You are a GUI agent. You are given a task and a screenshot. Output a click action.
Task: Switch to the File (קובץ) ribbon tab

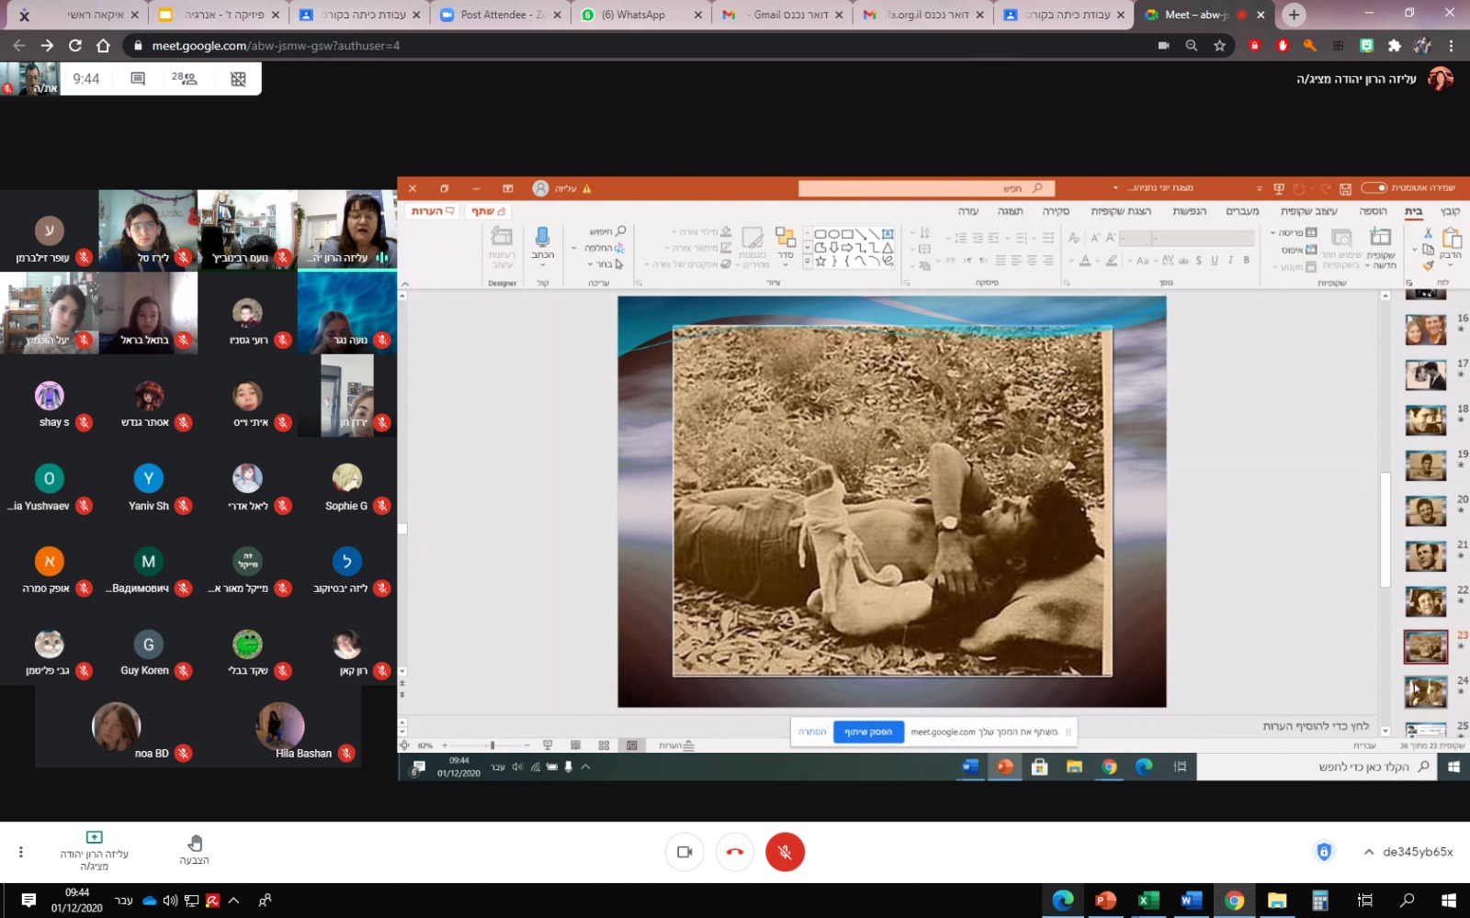point(1450,211)
